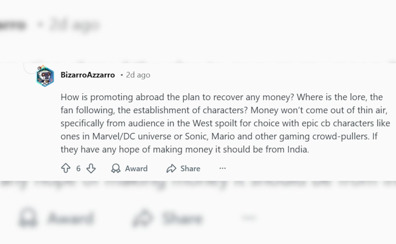
Task: Open the three-dot more options menu
Action: [222, 169]
